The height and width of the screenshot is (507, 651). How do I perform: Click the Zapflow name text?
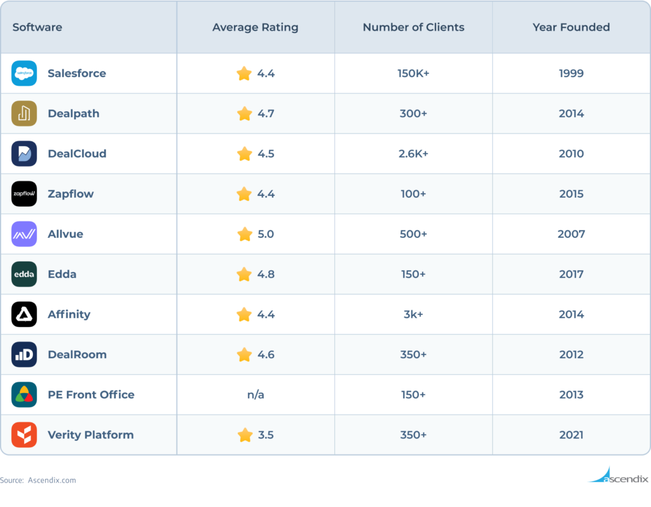[71, 194]
